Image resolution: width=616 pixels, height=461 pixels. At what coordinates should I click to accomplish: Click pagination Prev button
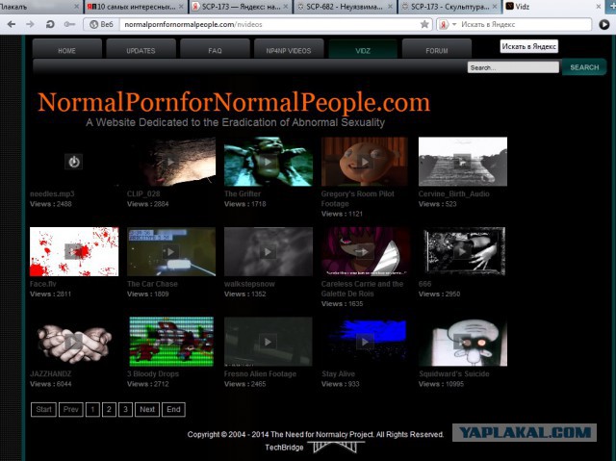(70, 409)
